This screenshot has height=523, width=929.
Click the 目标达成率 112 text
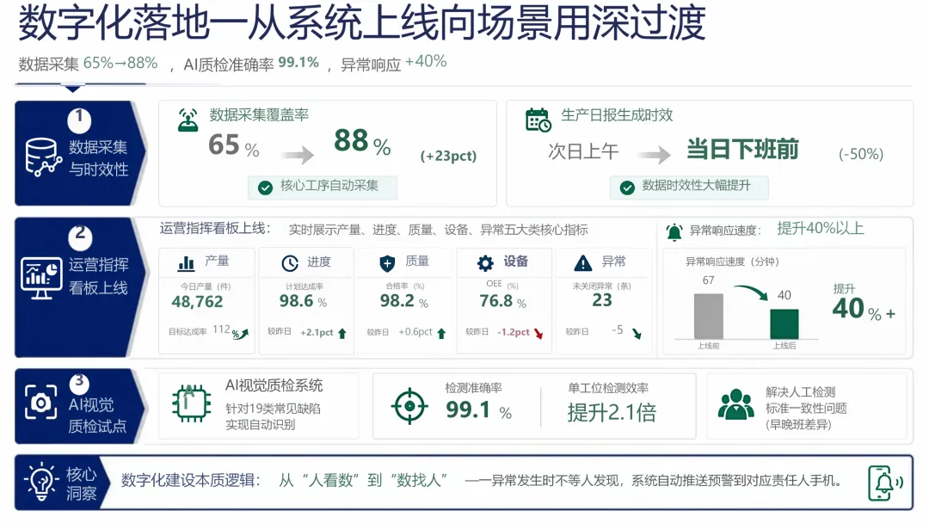point(200,330)
